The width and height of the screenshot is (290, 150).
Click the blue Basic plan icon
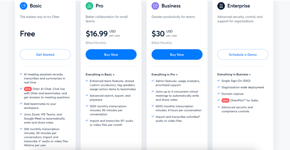[x=24, y=6]
